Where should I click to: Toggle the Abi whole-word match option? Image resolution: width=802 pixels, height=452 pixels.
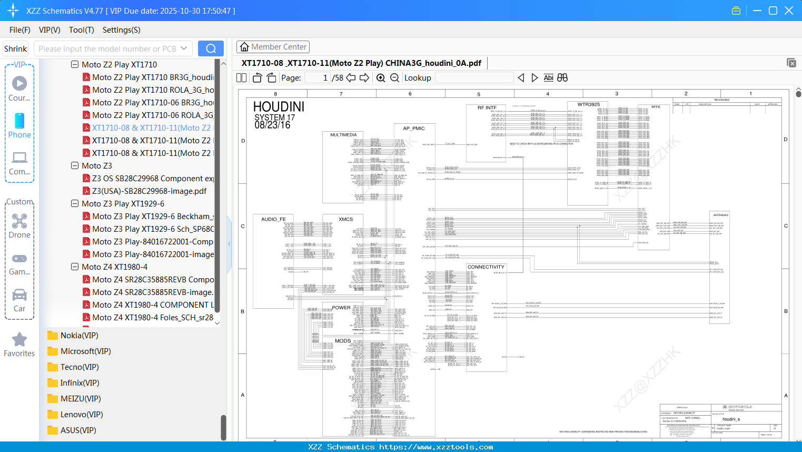[x=548, y=78]
